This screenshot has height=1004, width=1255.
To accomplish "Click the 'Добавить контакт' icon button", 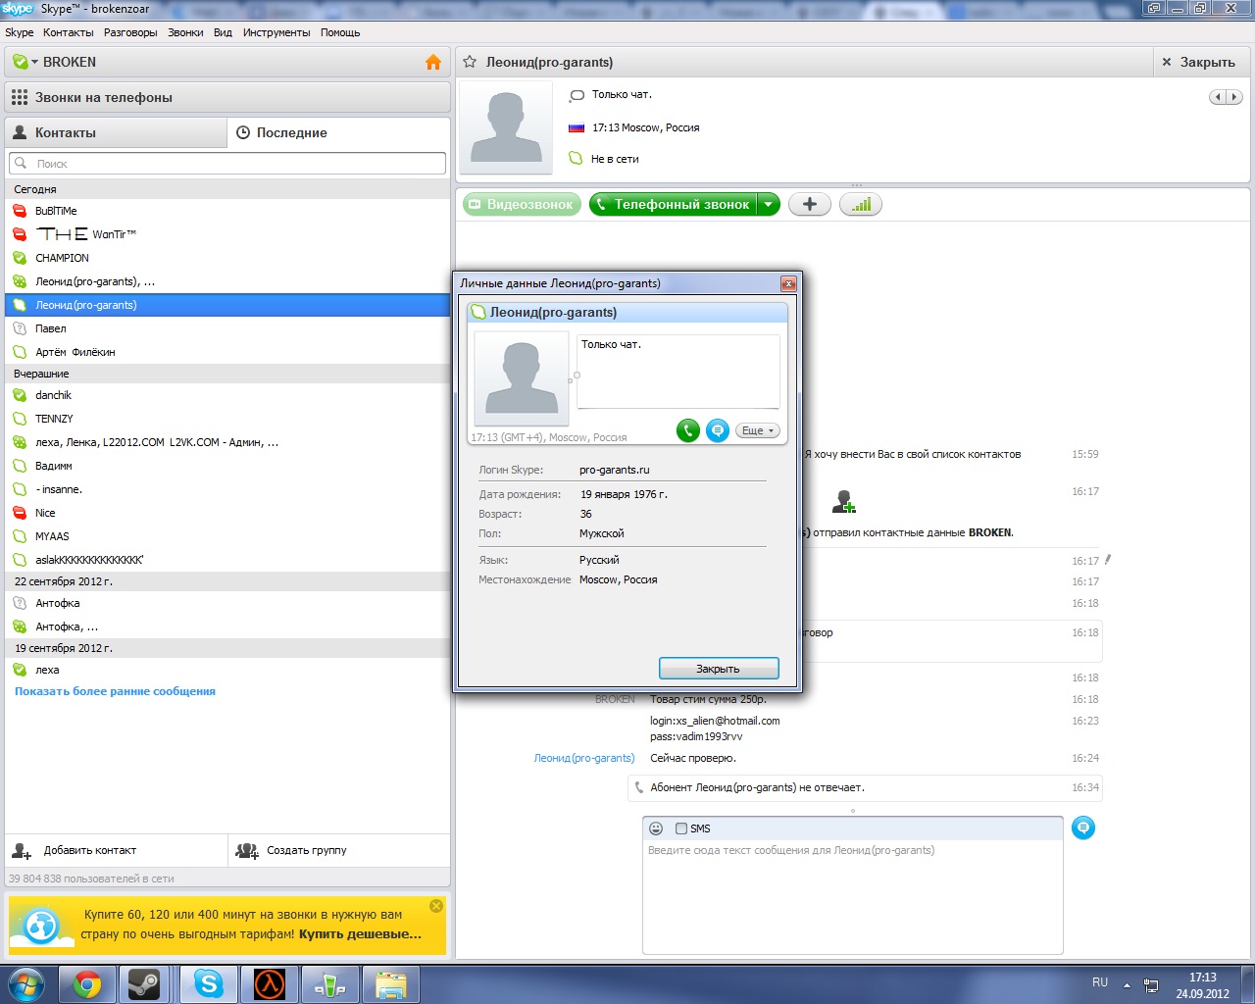I will point(22,850).
